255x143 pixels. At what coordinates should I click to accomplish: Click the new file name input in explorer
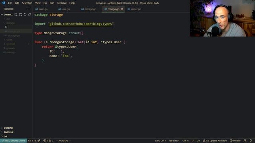pyautogui.click(x=20, y=27)
